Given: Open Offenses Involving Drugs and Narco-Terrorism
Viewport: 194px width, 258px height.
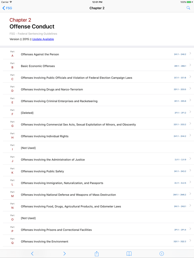Looking at the screenshot, I should [x=97, y=89].
